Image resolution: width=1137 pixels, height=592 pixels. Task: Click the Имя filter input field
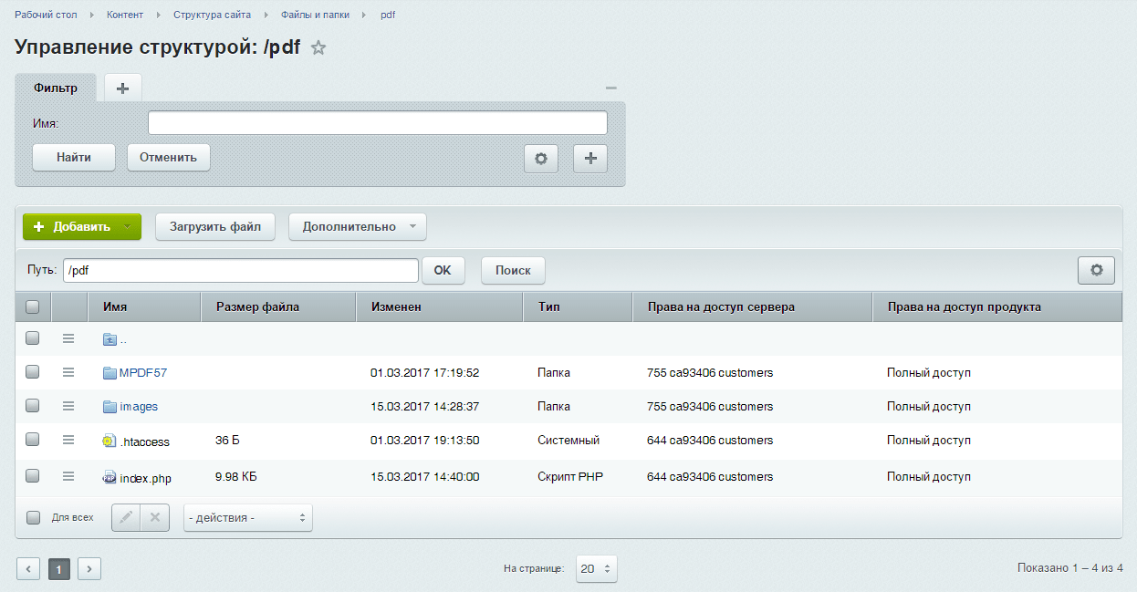pyautogui.click(x=377, y=123)
